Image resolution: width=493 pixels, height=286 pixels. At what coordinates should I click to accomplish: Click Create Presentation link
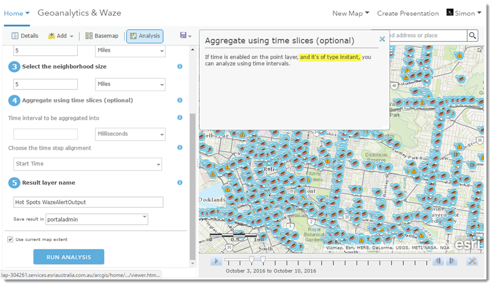[x=408, y=14]
